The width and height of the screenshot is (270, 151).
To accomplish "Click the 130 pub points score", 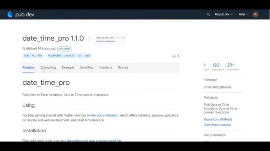I will click(x=218, y=67).
